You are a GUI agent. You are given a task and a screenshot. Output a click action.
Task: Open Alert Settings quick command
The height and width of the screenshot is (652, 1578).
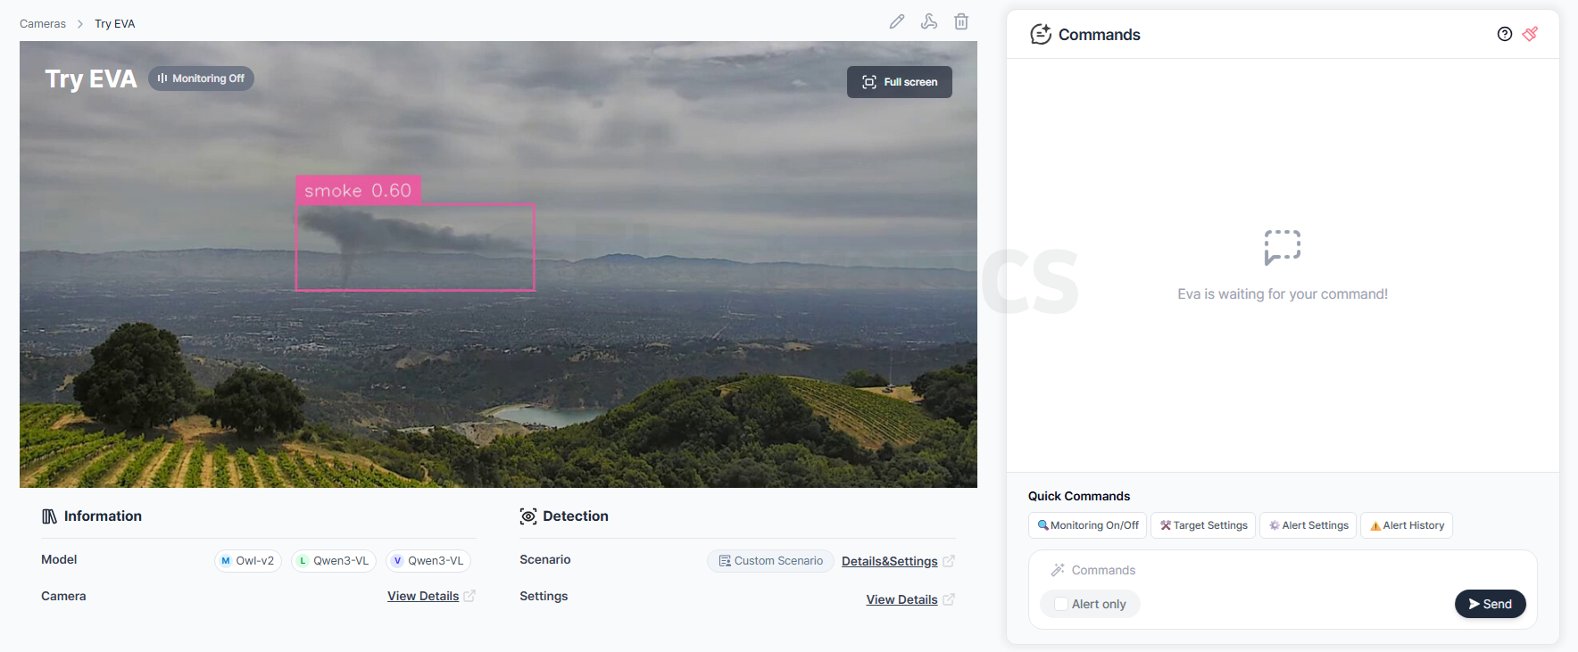pyautogui.click(x=1308, y=525)
